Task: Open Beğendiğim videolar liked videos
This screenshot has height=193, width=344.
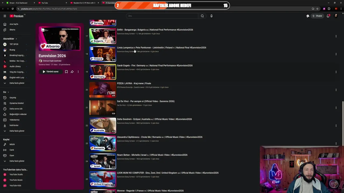Action: pyautogui.click(x=18, y=114)
